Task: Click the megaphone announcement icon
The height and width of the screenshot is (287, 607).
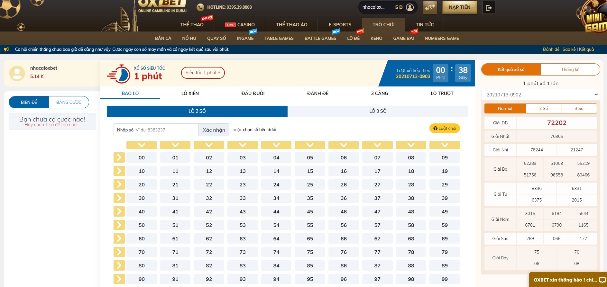Action: [6, 49]
